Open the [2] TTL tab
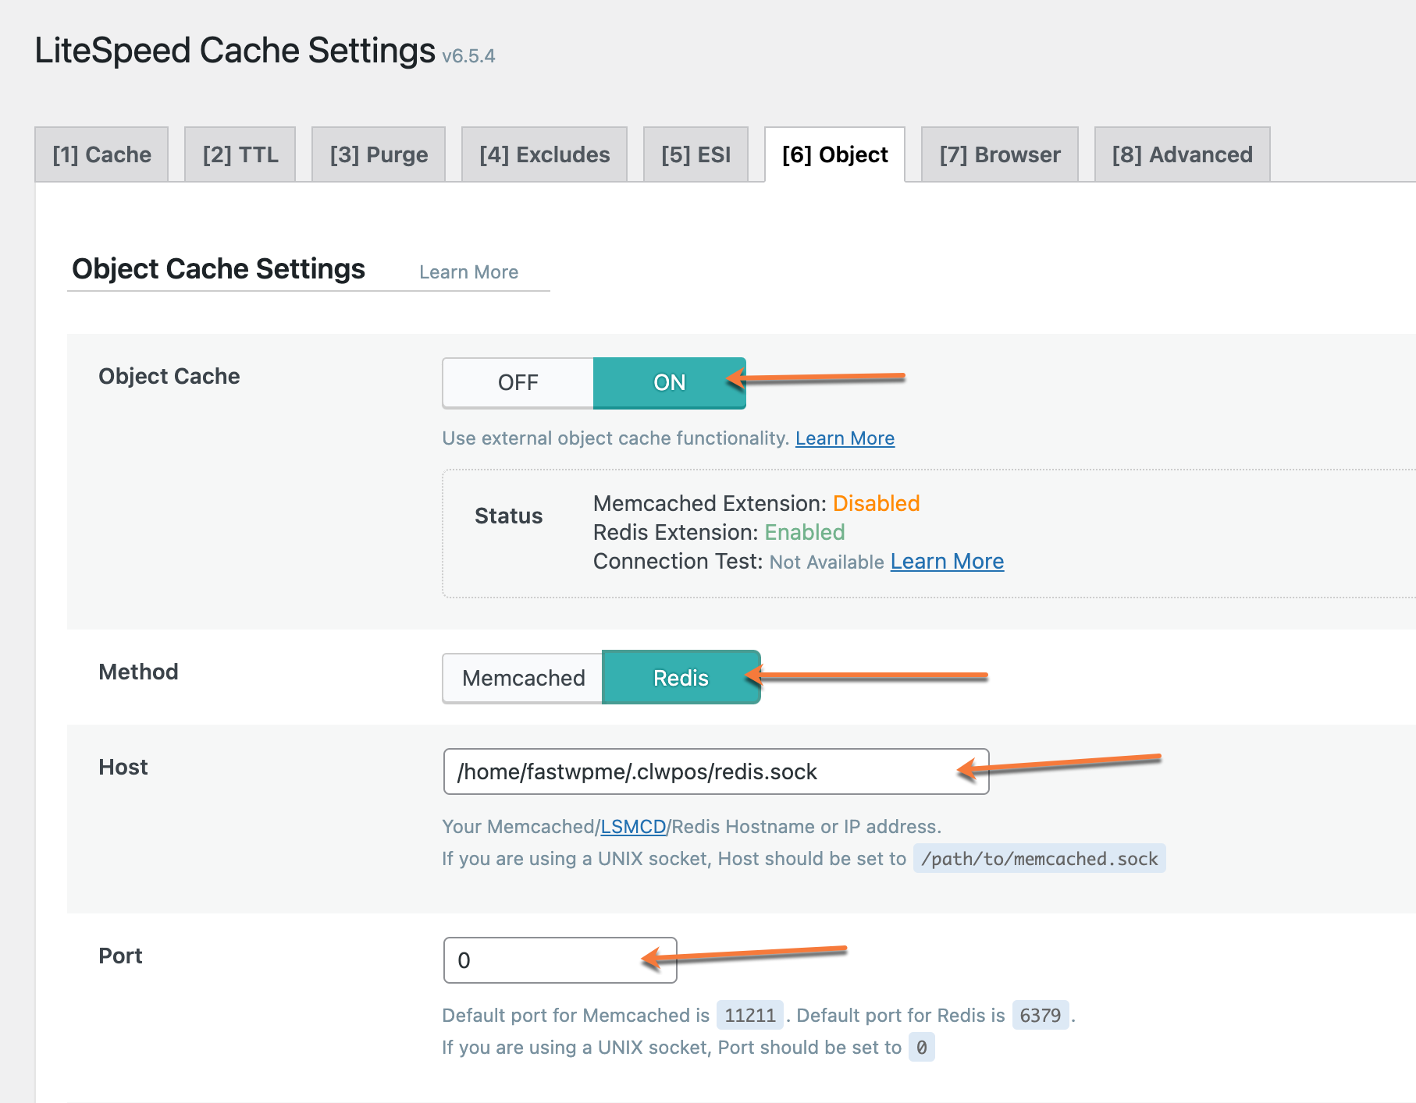This screenshot has width=1416, height=1103. (240, 154)
